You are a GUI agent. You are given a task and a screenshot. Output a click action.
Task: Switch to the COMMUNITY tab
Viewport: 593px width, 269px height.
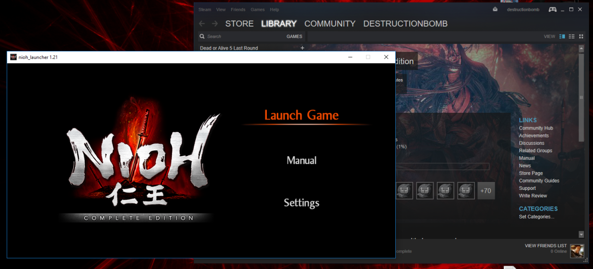click(330, 24)
